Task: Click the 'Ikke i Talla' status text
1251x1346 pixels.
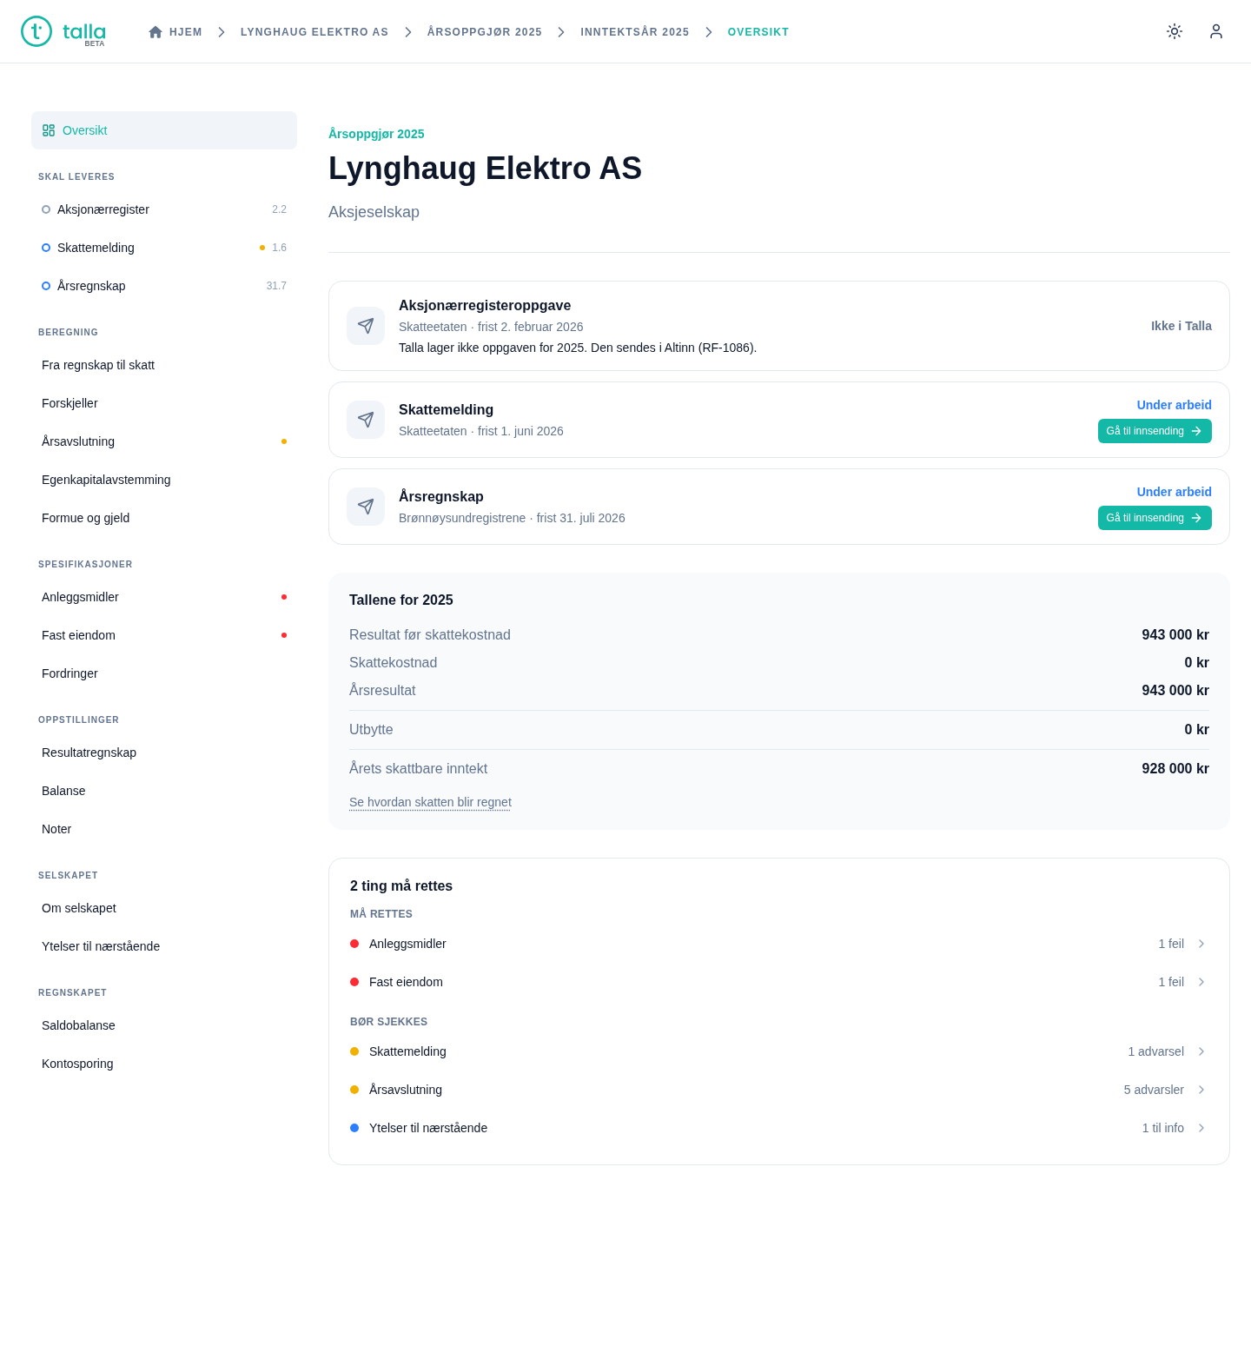Action: 1181,326
